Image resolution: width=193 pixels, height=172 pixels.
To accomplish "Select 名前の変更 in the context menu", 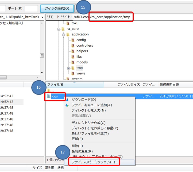I will pos(82,151).
